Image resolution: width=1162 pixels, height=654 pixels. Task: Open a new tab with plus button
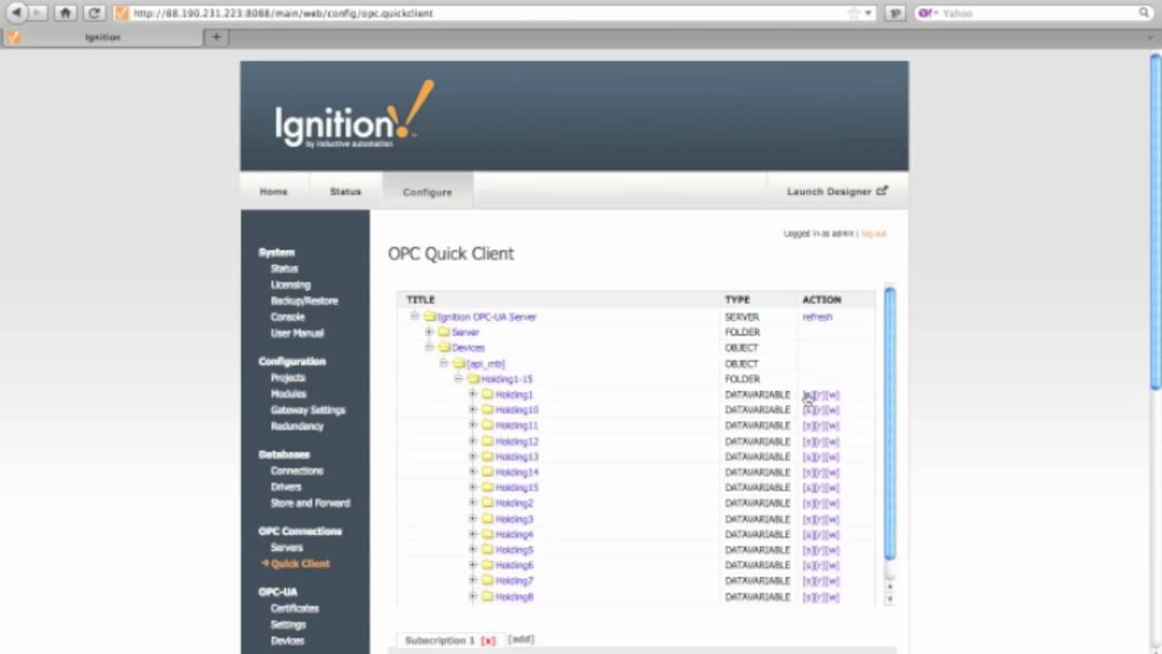point(215,37)
